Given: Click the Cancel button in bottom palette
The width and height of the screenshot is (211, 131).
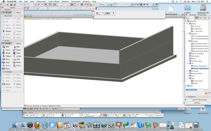Looking at the screenshot, I should (x=159, y=115).
